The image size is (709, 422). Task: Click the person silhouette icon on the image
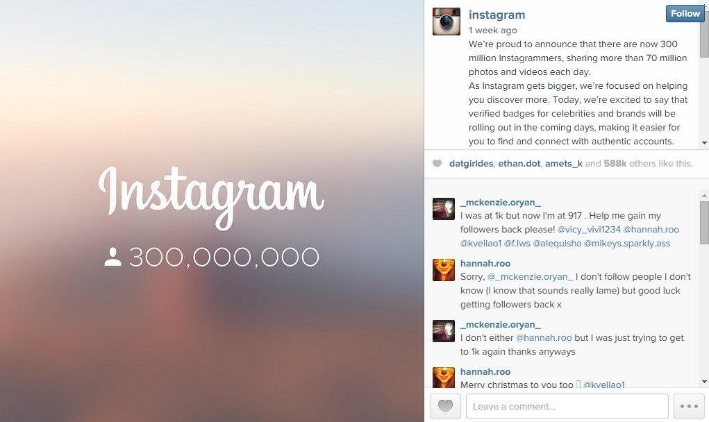(x=112, y=256)
